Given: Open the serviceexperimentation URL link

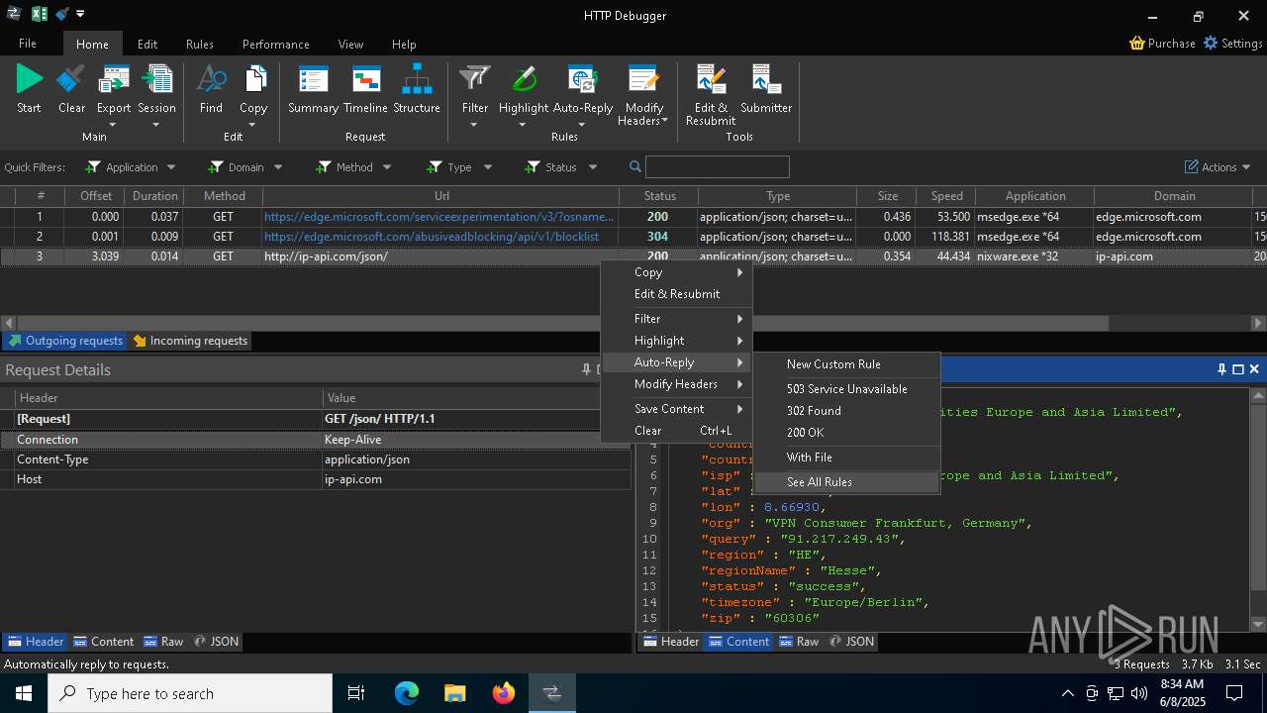Looking at the screenshot, I should 439,217.
